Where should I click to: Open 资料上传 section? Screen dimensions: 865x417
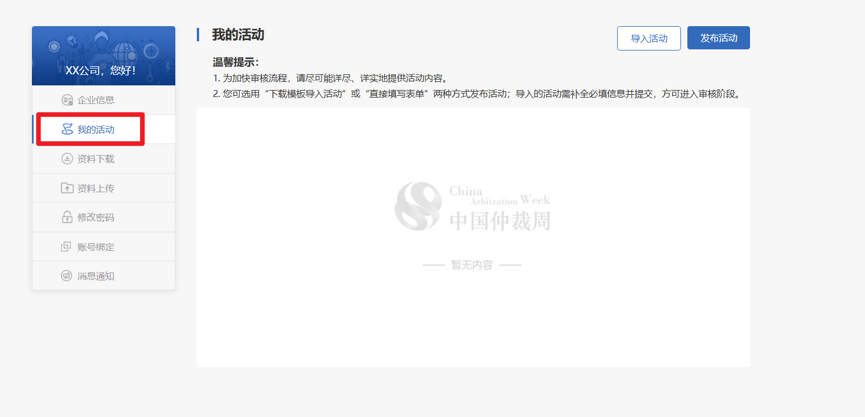tap(103, 188)
